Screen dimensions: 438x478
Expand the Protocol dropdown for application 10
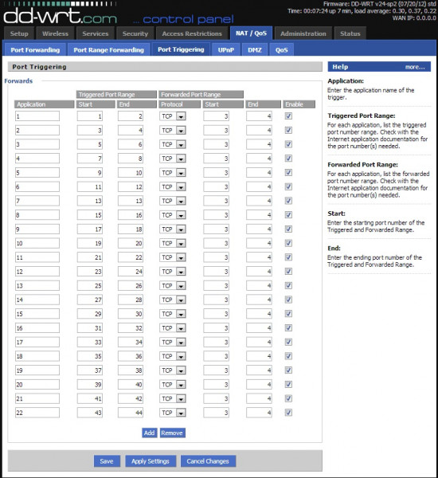(x=173, y=243)
